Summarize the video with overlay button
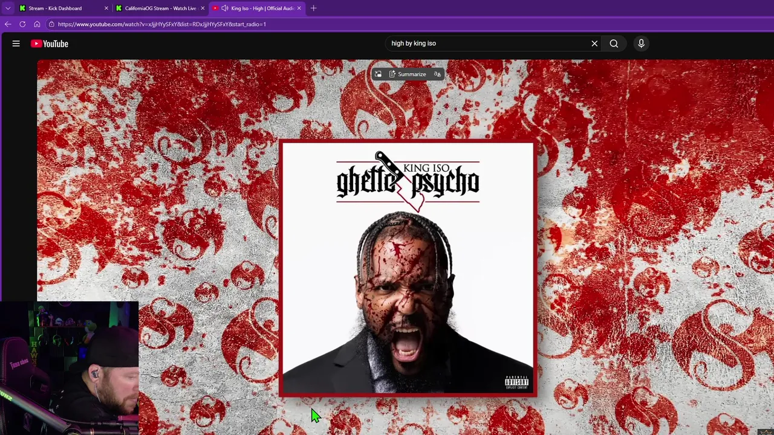The width and height of the screenshot is (774, 435). pyautogui.click(x=408, y=74)
